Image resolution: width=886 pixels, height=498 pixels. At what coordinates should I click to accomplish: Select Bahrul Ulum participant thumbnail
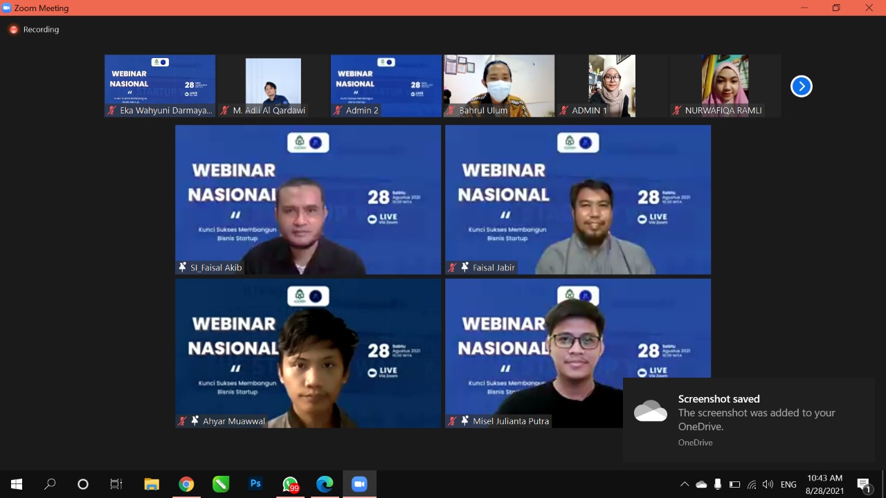[x=499, y=86]
